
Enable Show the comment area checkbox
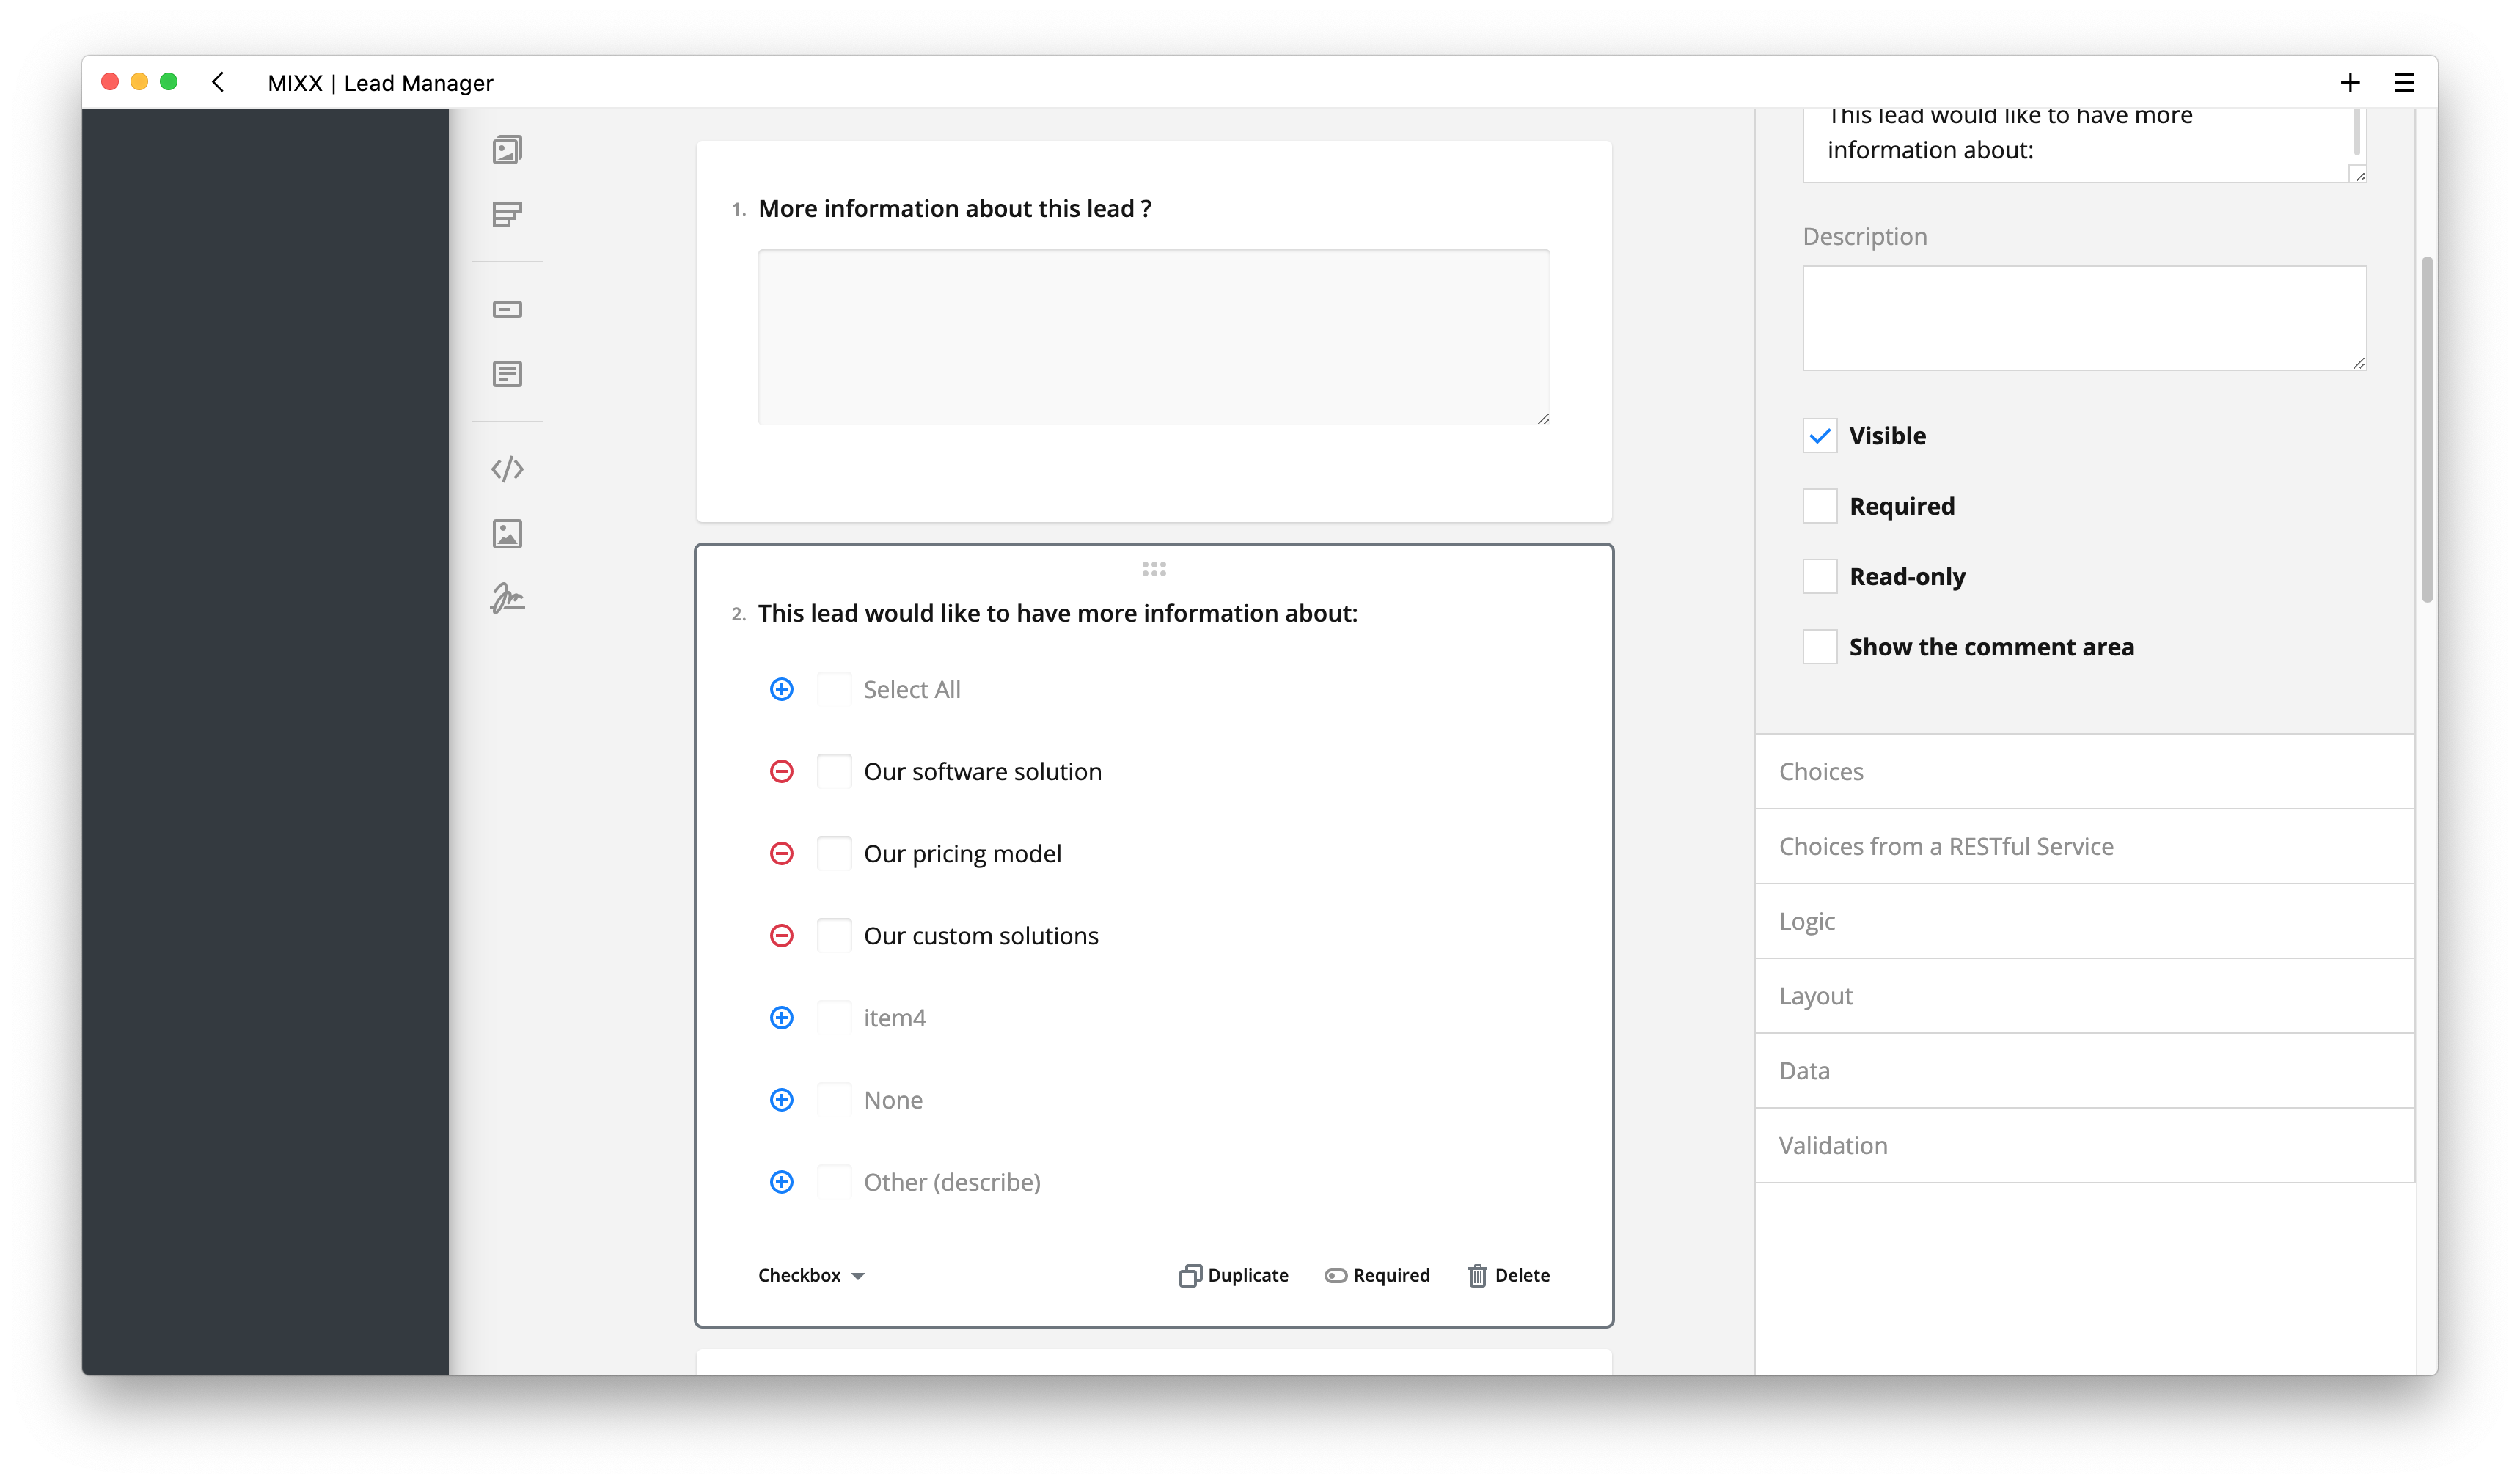1820,647
